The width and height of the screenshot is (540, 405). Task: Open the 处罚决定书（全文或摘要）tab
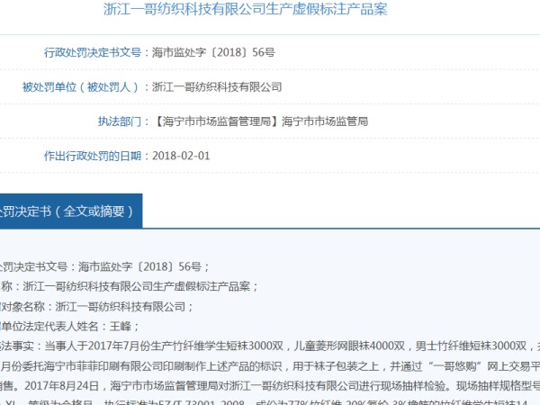point(71,211)
